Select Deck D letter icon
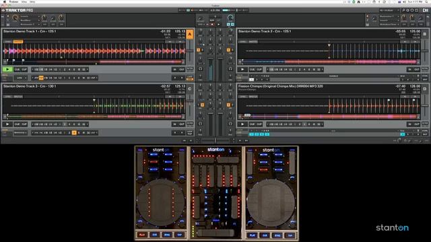The width and height of the screenshot is (431, 242). tap(425, 89)
